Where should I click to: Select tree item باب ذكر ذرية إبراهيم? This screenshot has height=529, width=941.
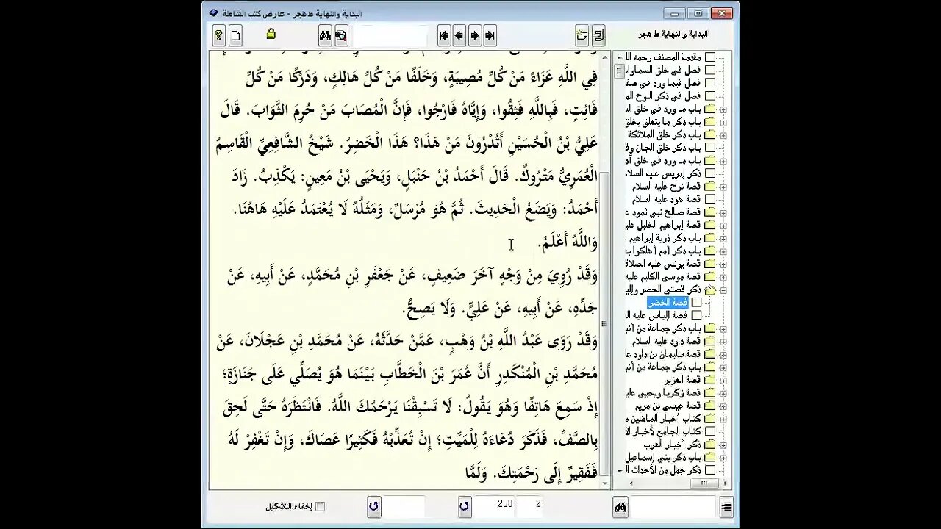(x=664, y=238)
